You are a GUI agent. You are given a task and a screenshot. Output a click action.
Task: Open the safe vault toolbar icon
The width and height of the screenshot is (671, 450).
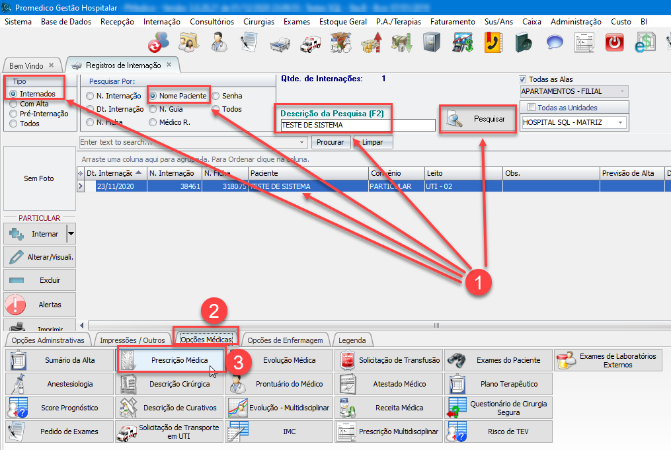(431, 43)
